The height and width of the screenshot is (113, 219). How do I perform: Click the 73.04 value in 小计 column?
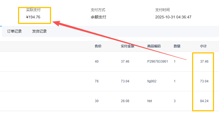204,81
